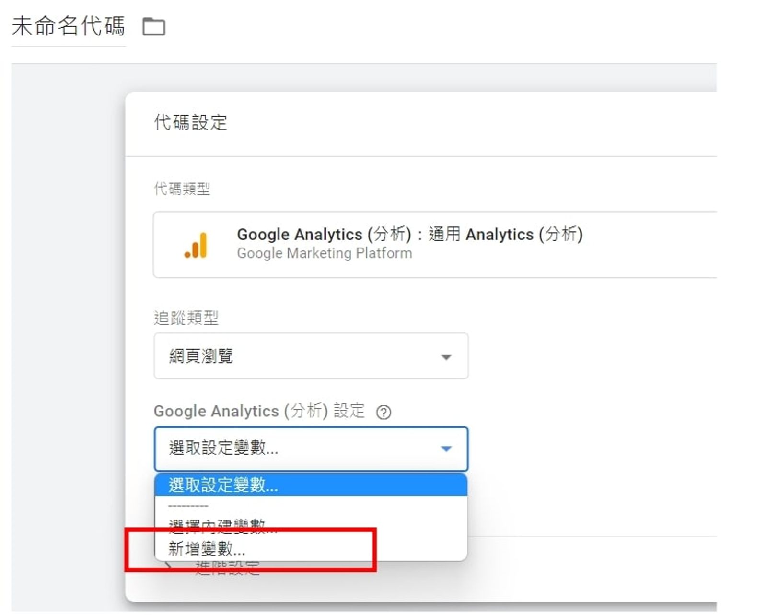Click the 代碼類型 label
This screenshot has height=615, width=767.
[x=182, y=189]
